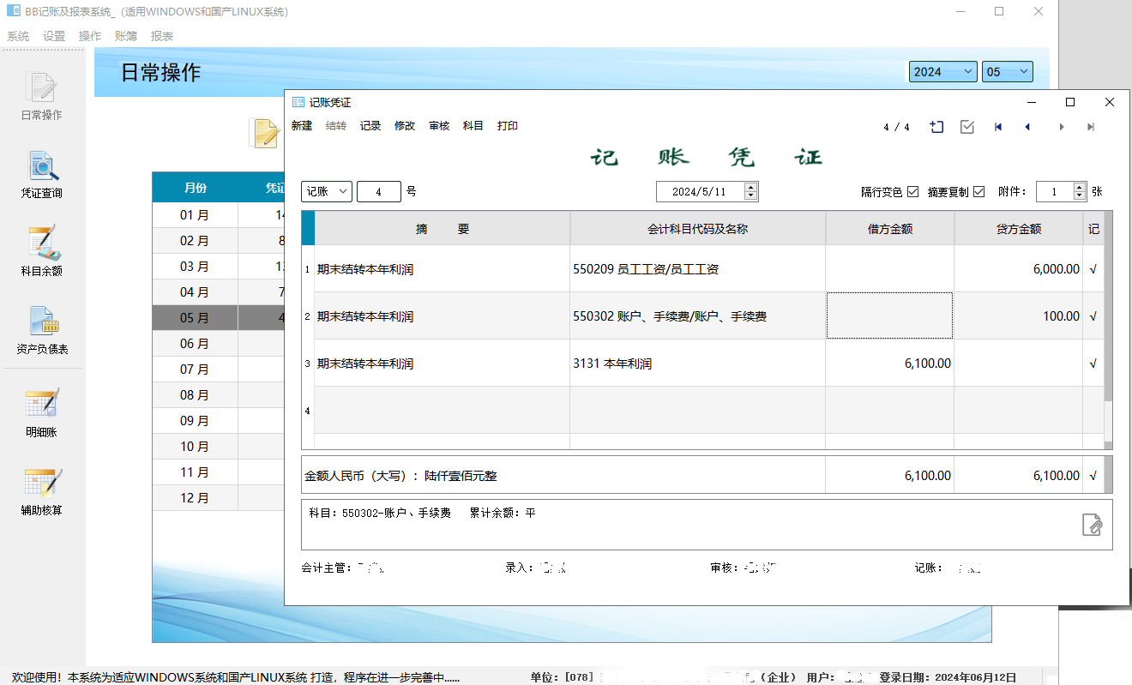Decrease the 附件 count
The image size is (1132, 685).
click(1080, 196)
